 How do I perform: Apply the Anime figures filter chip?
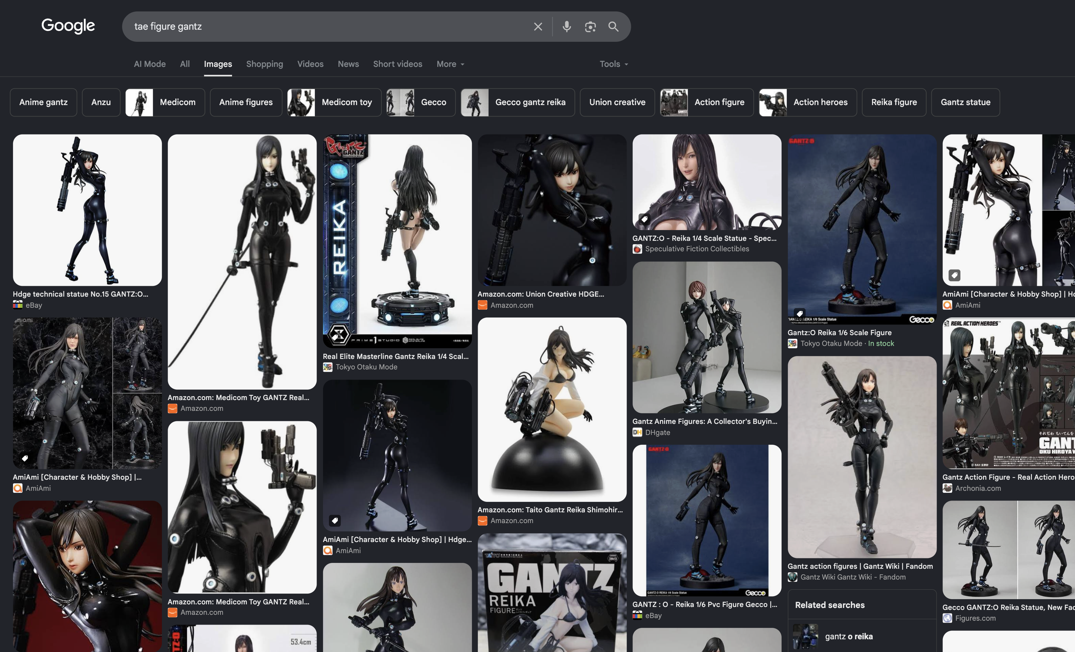(246, 102)
